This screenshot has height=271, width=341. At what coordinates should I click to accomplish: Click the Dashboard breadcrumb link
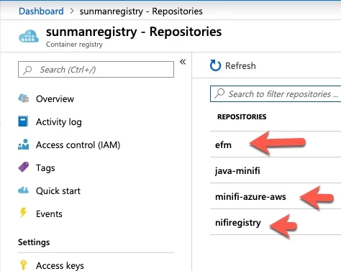(x=41, y=12)
